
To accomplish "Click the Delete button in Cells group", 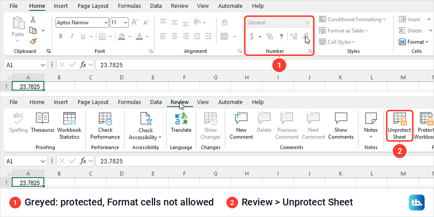I will [410, 31].
